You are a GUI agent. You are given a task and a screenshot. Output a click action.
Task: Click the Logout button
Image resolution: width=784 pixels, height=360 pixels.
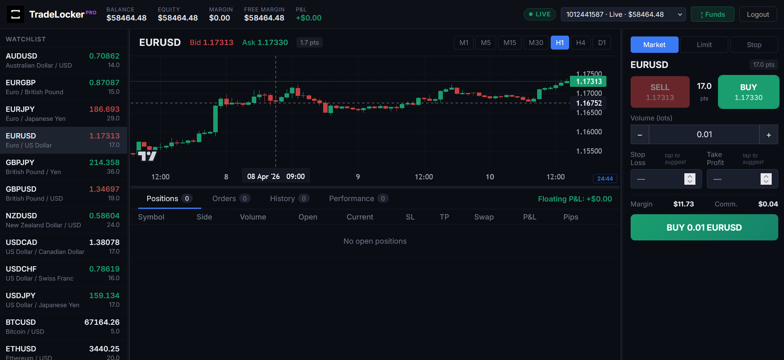click(758, 14)
